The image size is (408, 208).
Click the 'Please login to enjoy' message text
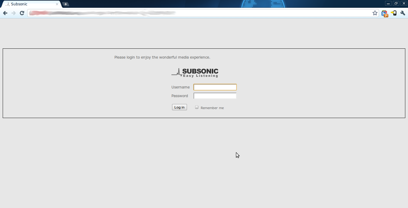(x=162, y=57)
